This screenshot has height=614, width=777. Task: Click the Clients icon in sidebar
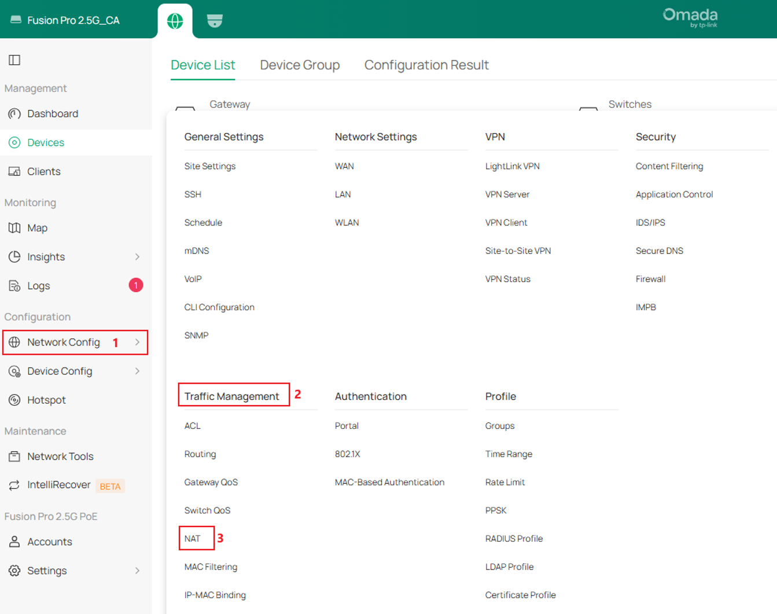(x=14, y=171)
